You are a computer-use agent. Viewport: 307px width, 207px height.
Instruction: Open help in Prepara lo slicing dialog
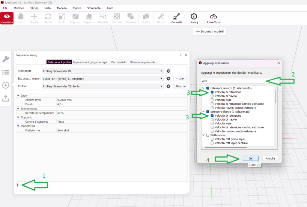click(180, 55)
